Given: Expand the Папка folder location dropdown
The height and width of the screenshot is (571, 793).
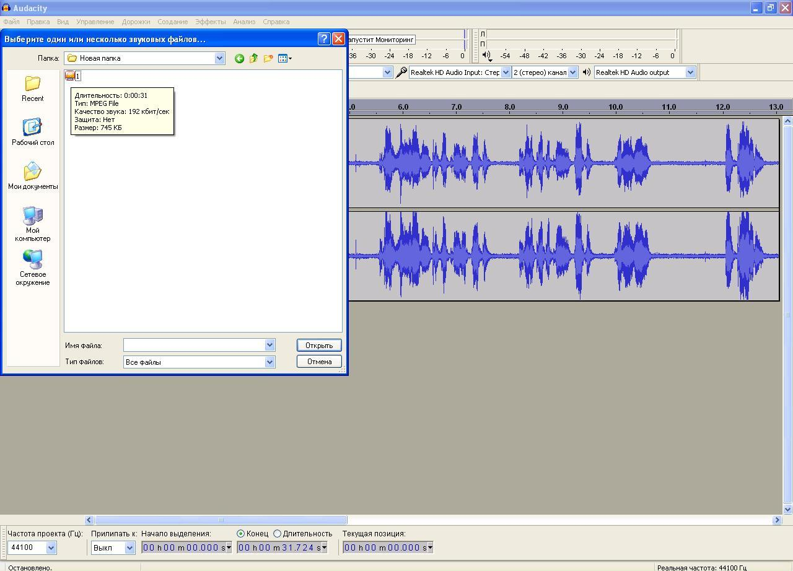Looking at the screenshot, I should [x=219, y=58].
